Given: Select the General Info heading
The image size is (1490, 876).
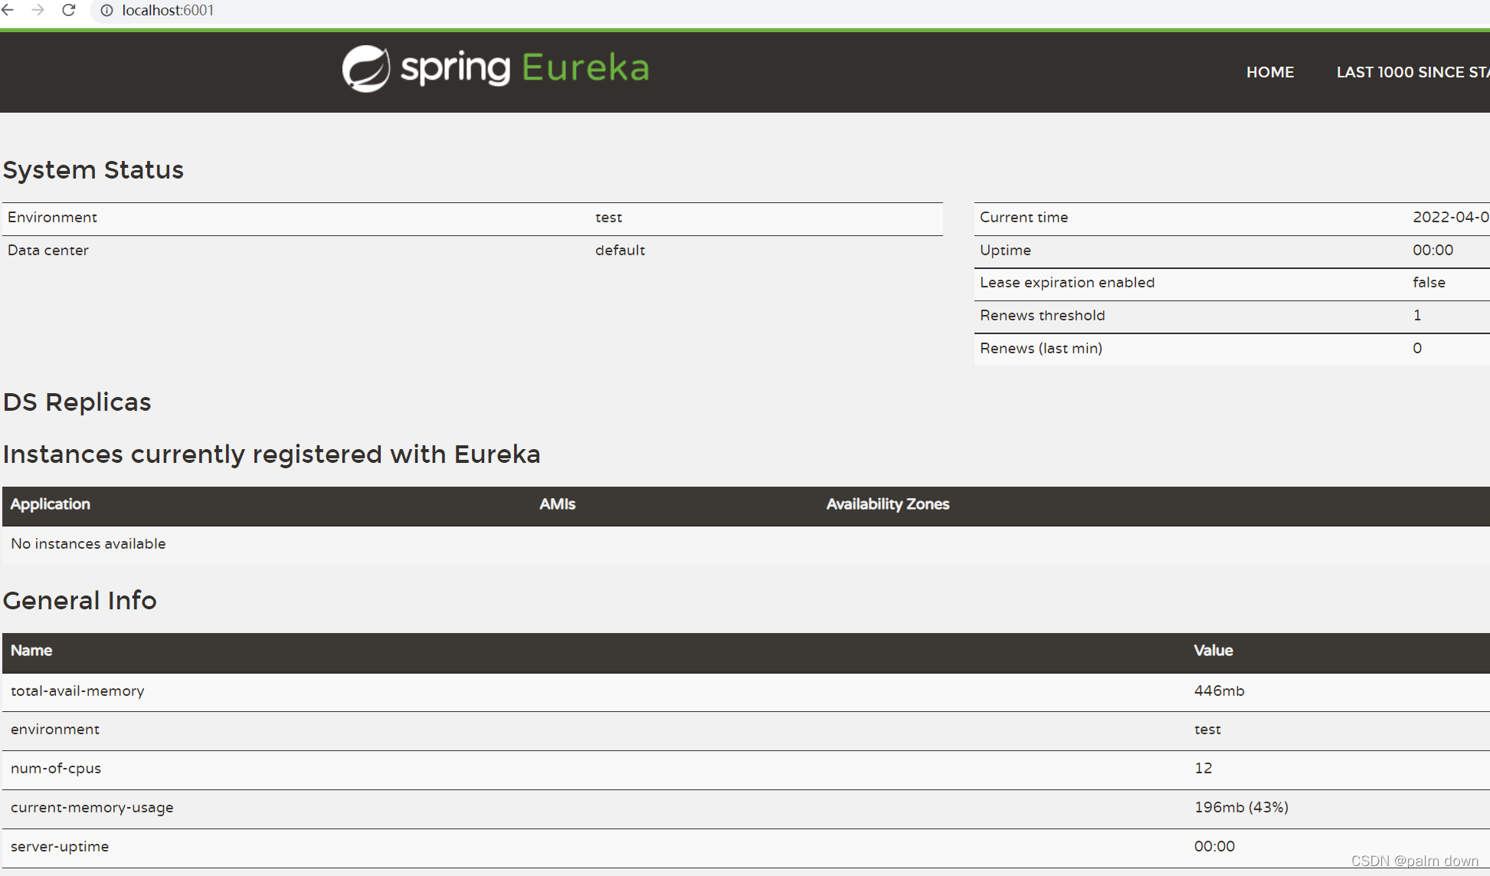Looking at the screenshot, I should [x=80, y=600].
